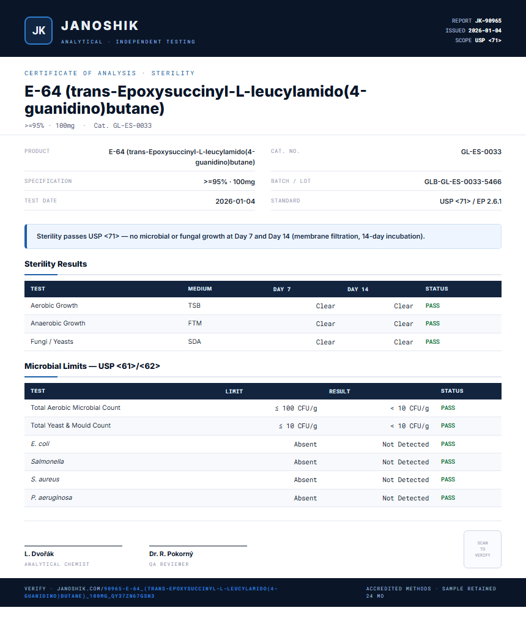The width and height of the screenshot is (526, 624).
Task: Select subtitle text Cat. GL-ES-0033
Action: (x=122, y=126)
